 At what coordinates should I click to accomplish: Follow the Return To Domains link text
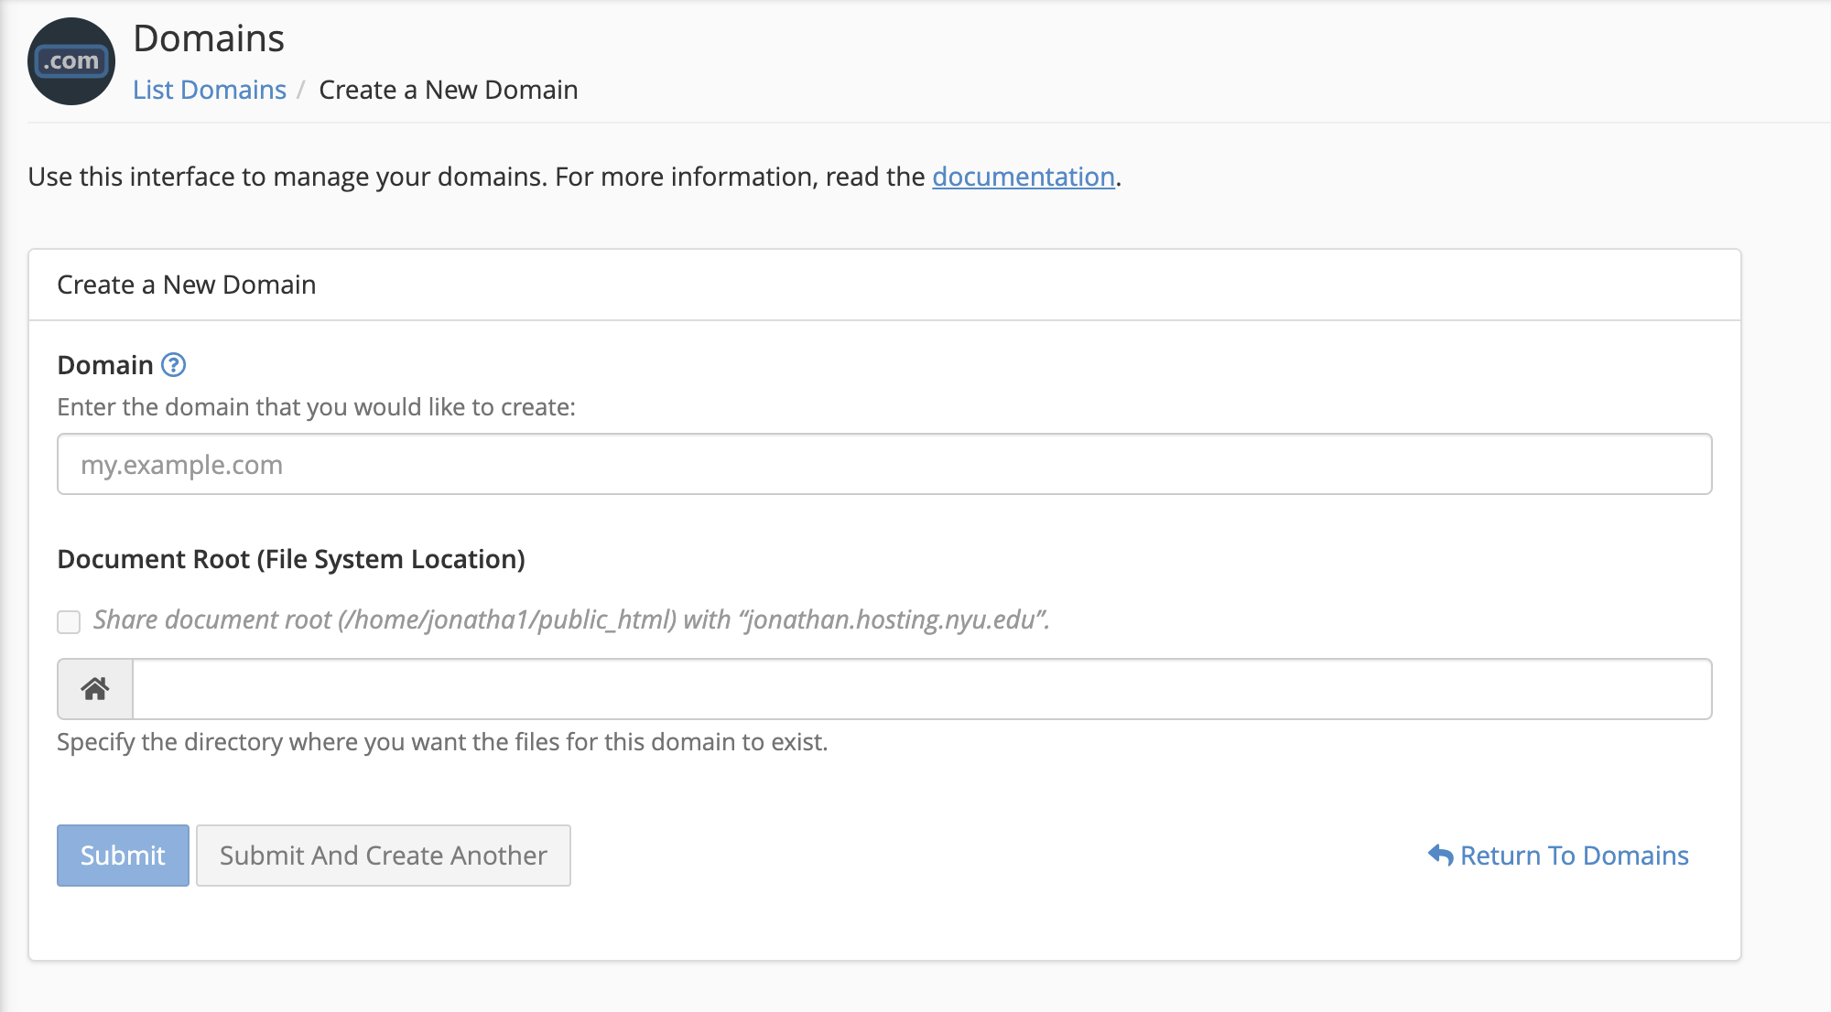tap(1574, 856)
